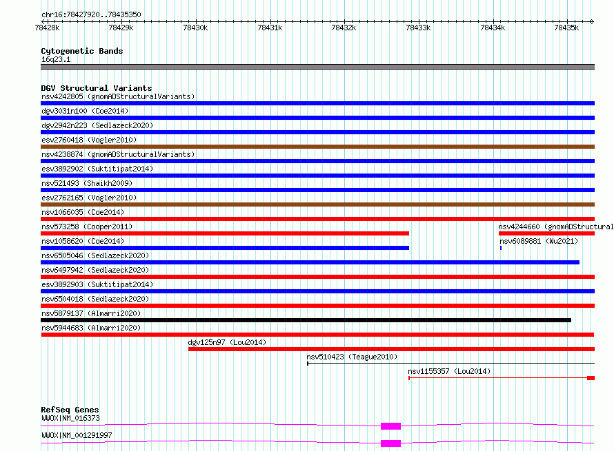
Task: Click the DGV Structural Variants heading
Action: (97, 88)
